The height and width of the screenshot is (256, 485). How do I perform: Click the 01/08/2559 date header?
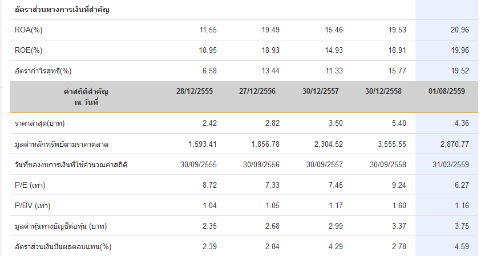pyautogui.click(x=447, y=91)
